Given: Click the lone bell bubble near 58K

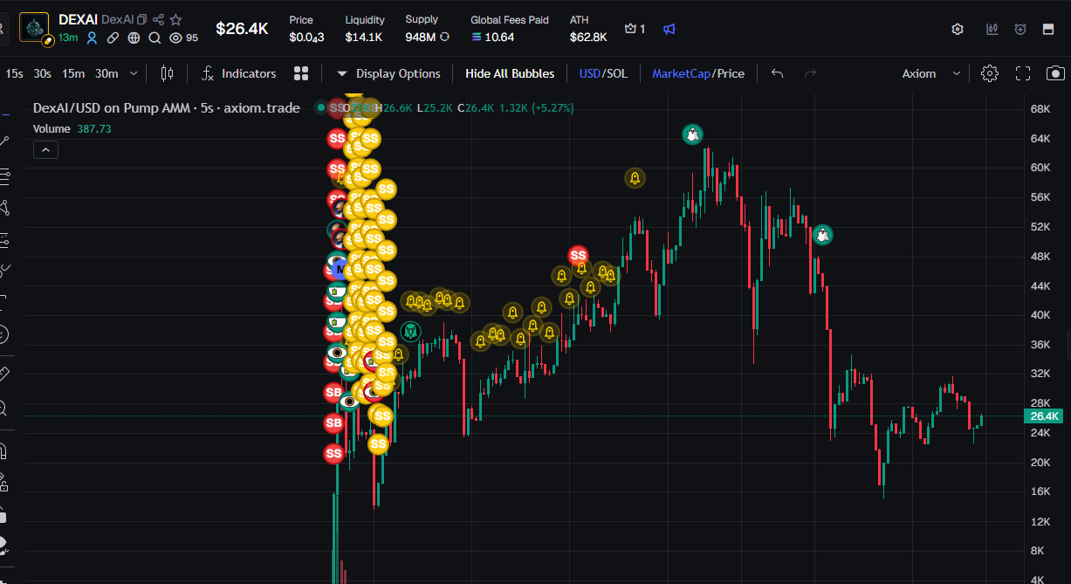Looking at the screenshot, I should pyautogui.click(x=635, y=178).
